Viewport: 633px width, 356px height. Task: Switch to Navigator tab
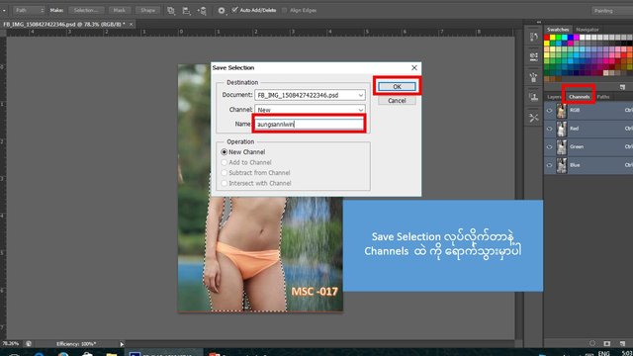coord(588,30)
